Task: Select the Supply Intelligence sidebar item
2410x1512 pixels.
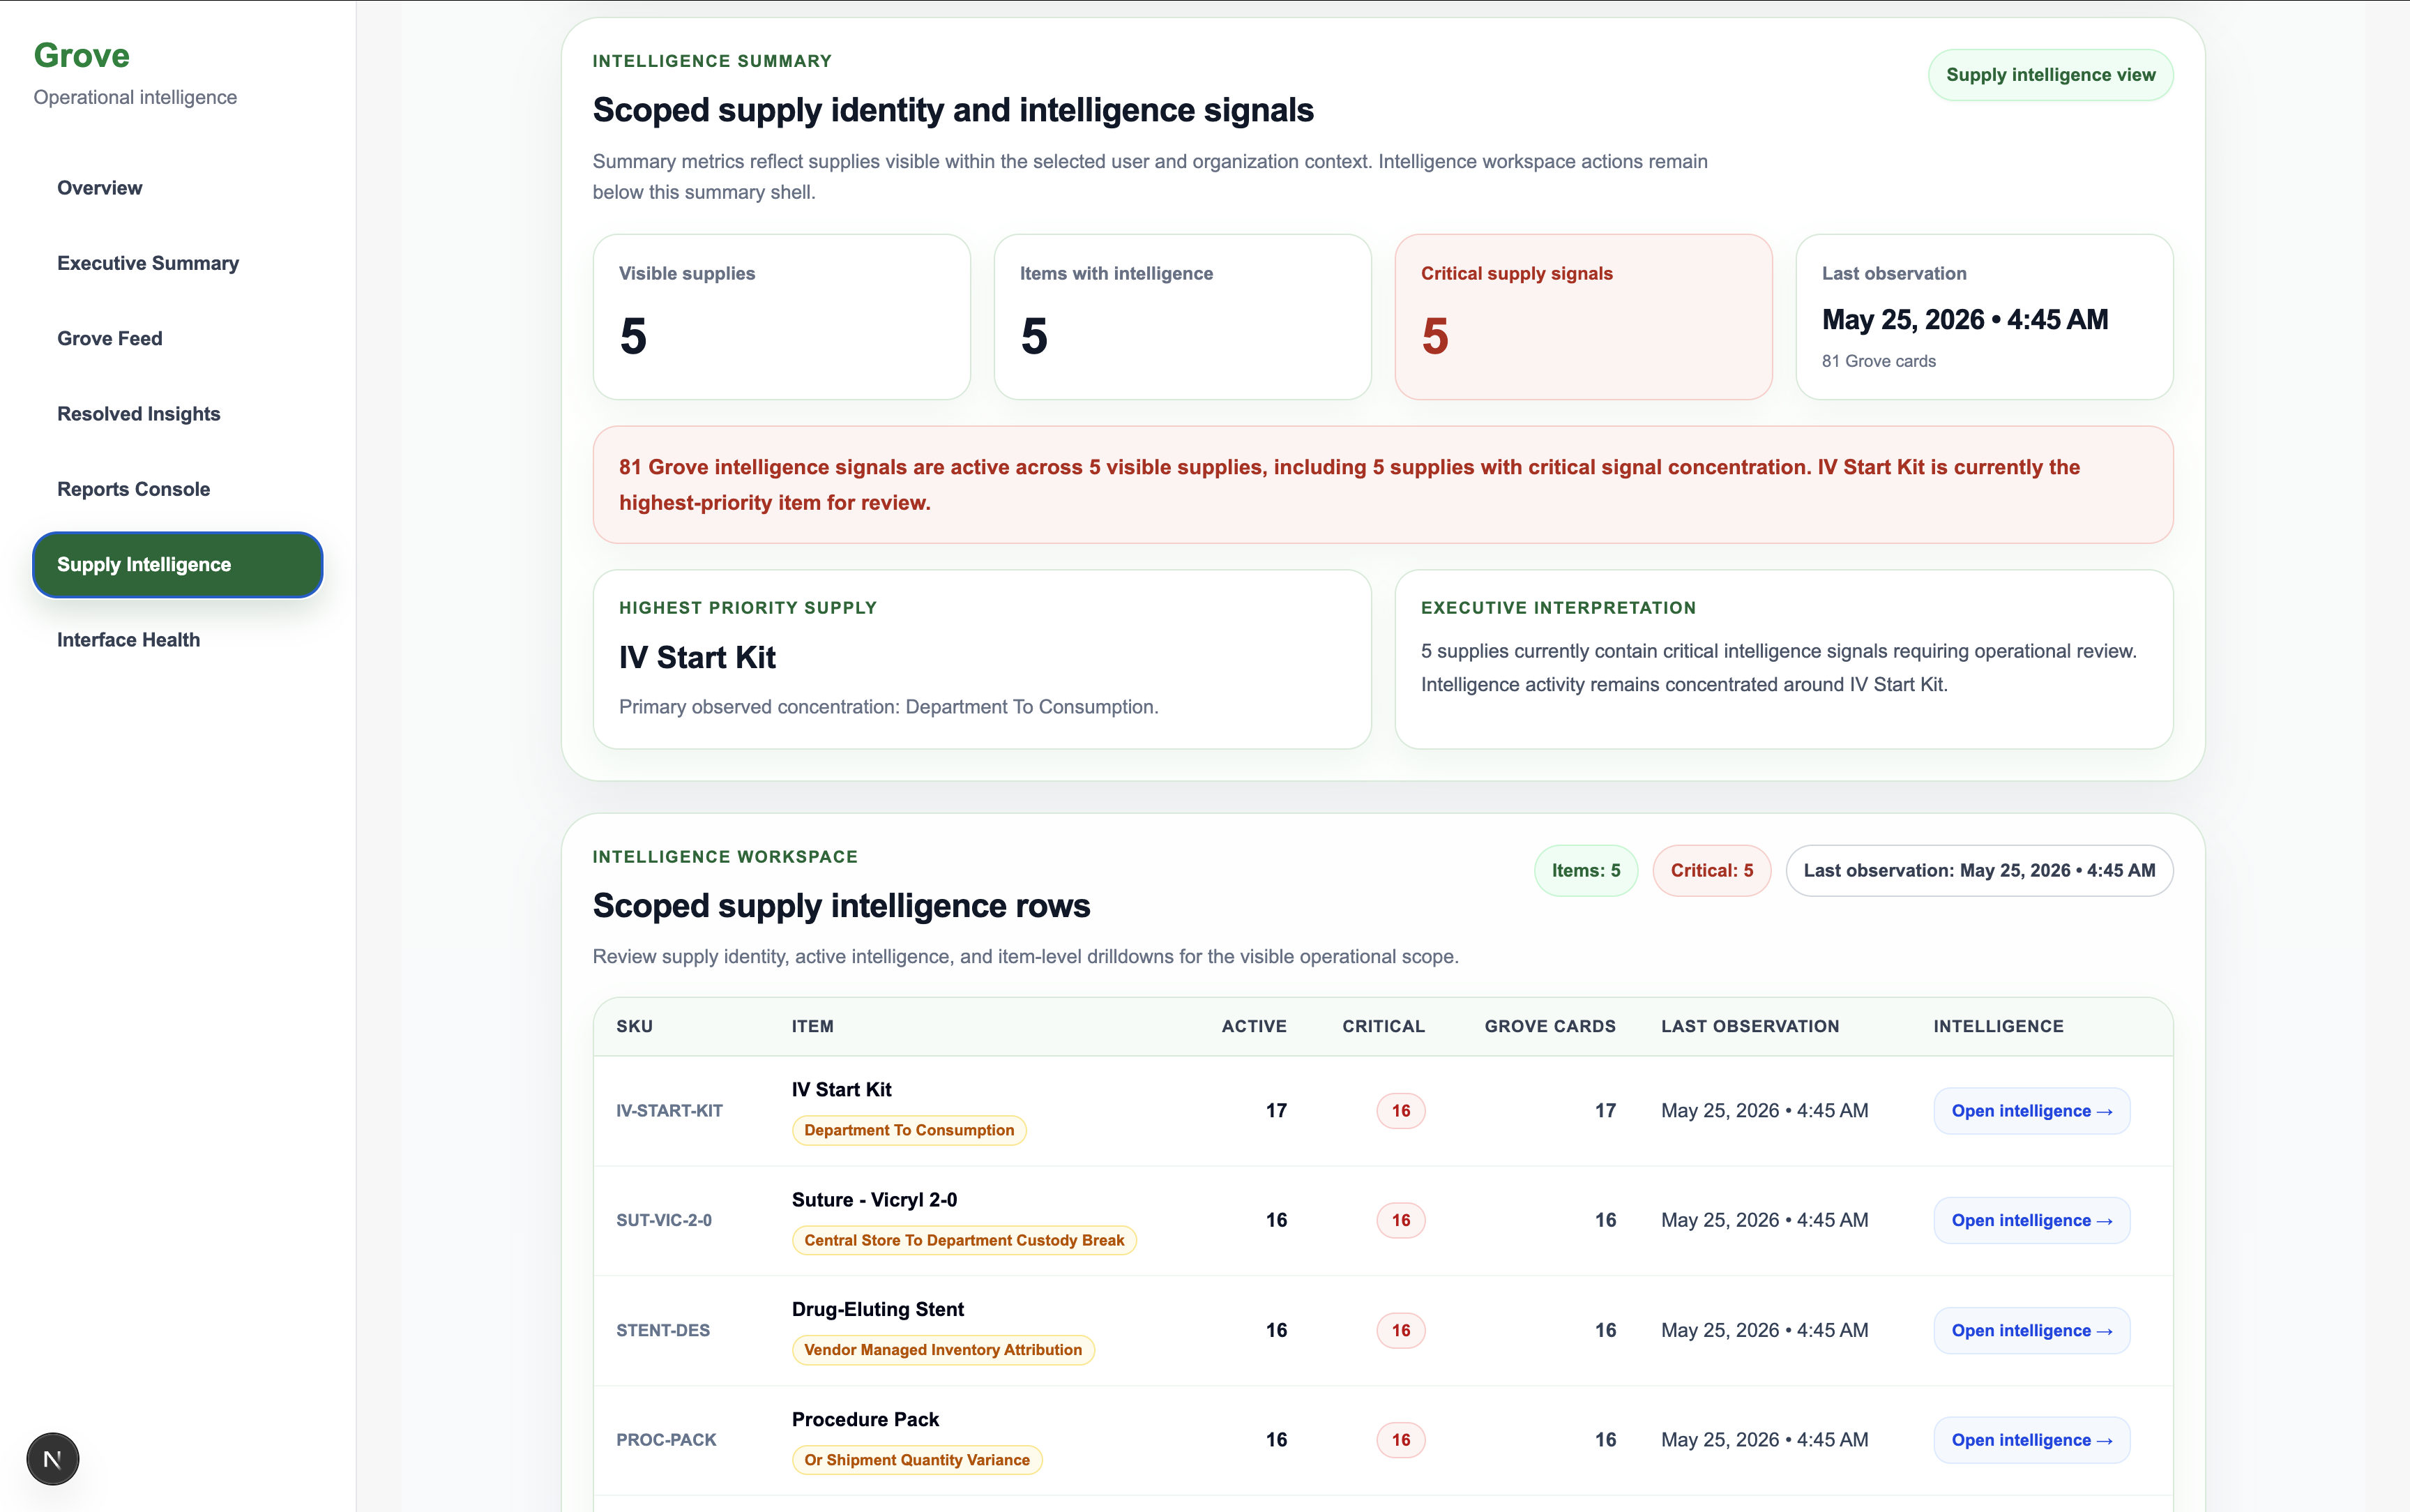Action: (178, 565)
